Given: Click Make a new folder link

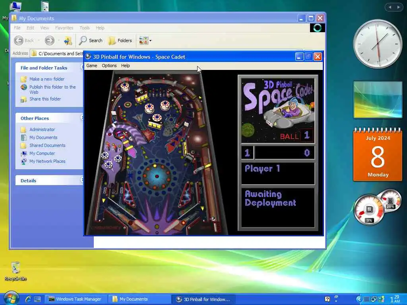Looking at the screenshot, I should click(47, 79).
